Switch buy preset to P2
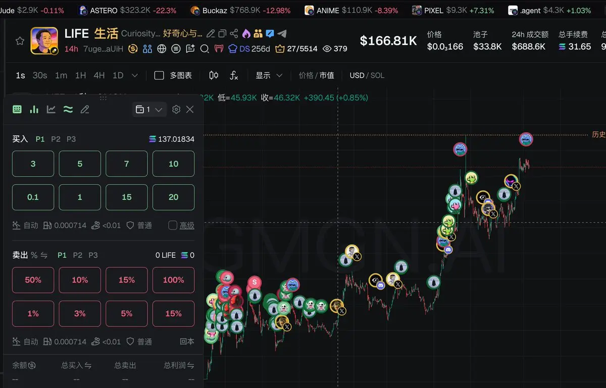This screenshot has height=388, width=606. click(56, 139)
